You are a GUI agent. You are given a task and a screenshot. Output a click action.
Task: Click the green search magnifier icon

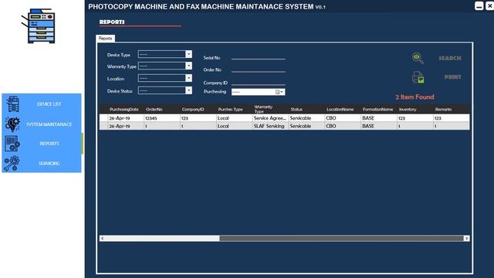pyautogui.click(x=418, y=58)
